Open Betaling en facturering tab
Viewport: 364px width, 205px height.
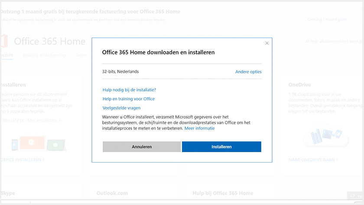click(44, 55)
